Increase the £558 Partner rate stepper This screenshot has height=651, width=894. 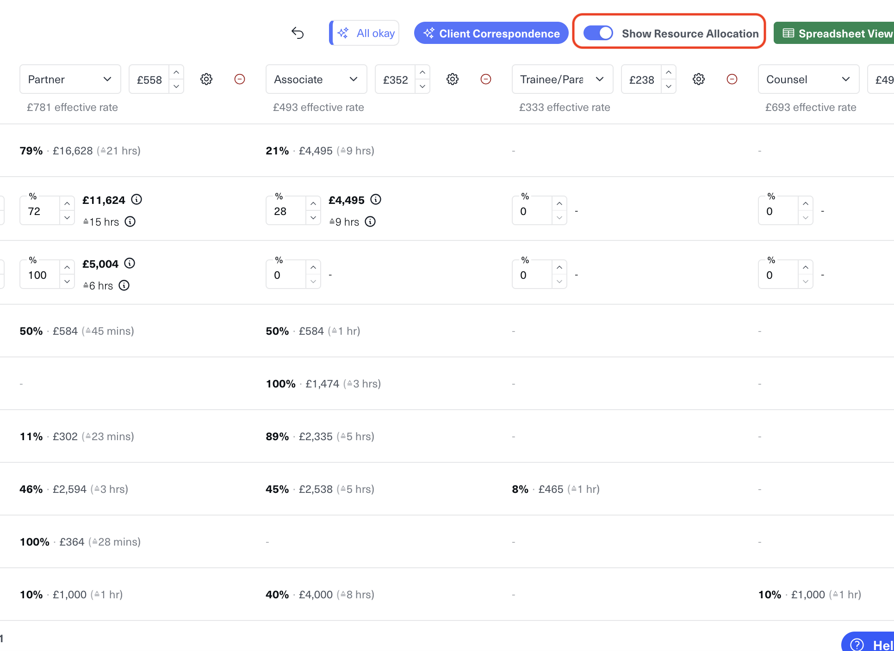coord(176,73)
